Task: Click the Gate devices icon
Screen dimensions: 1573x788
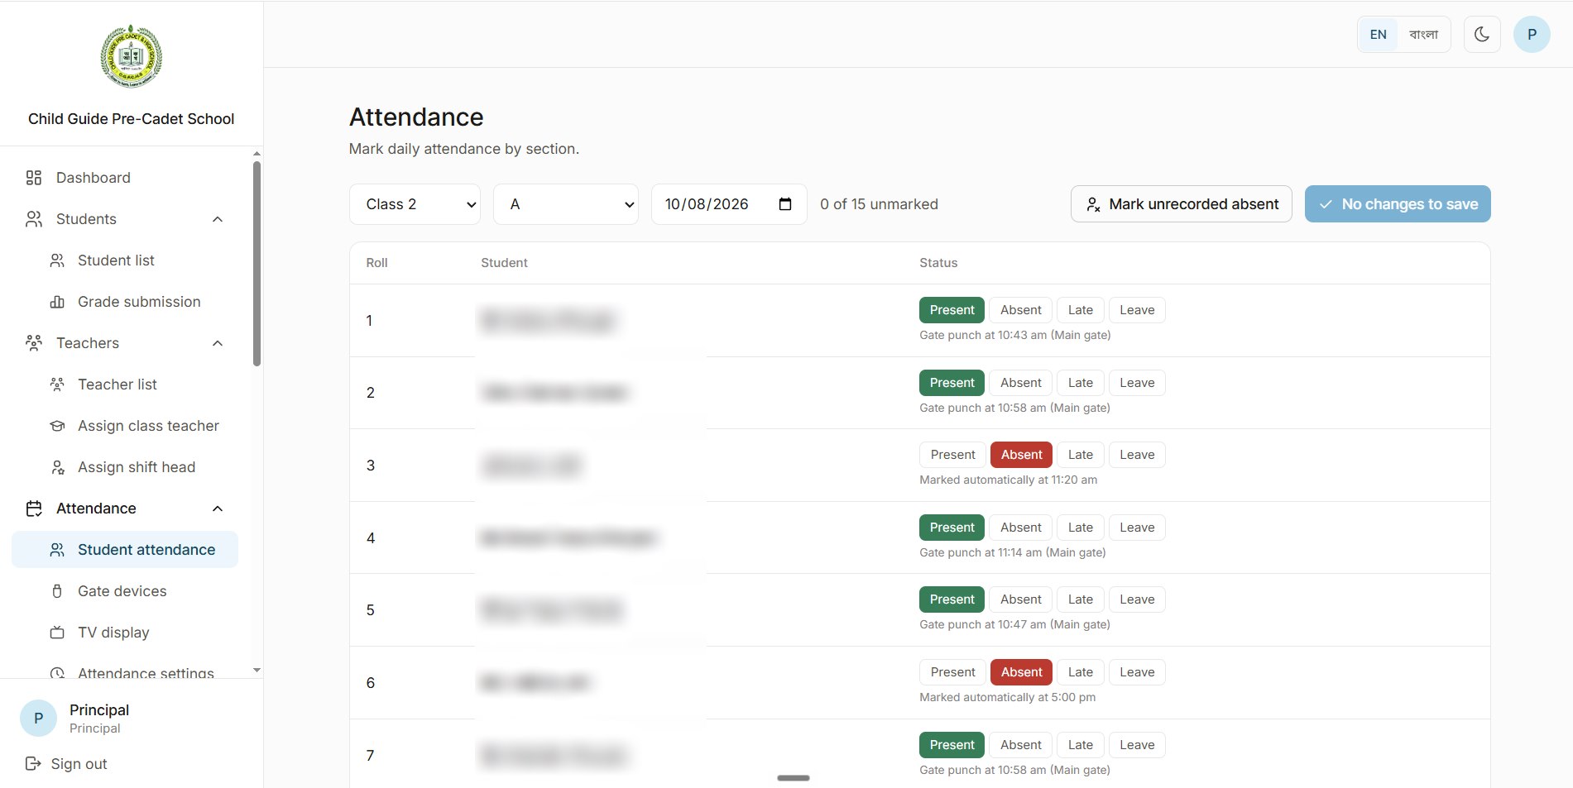Action: pos(57,591)
